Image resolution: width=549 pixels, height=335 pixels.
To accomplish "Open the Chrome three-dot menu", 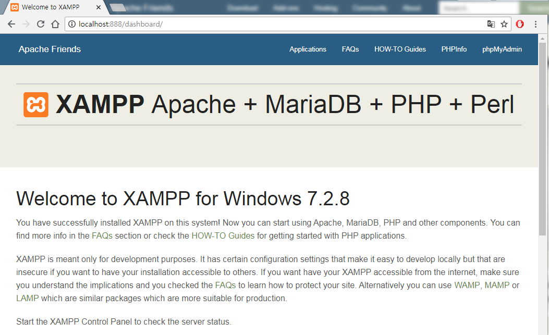I will [535, 24].
